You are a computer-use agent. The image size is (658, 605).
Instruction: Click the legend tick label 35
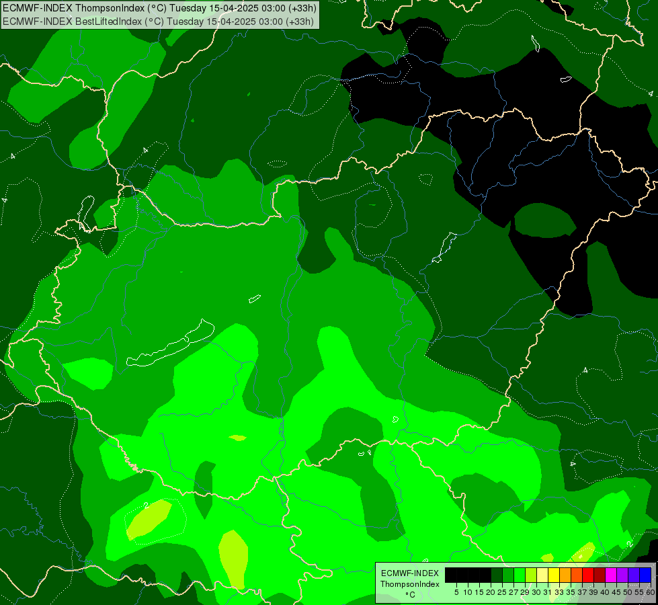coord(571,592)
